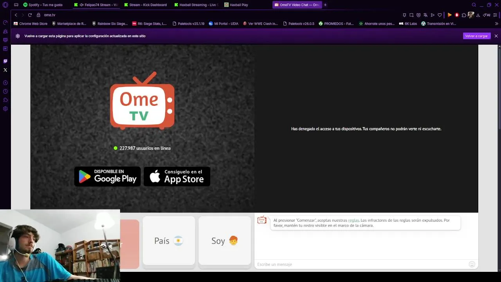Open the emoji picker in the chat
Viewport: 501px width, 282px height.
[x=472, y=264]
